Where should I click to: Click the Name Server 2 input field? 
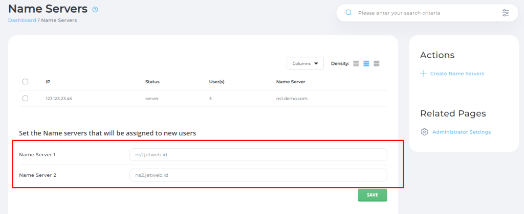click(258, 175)
